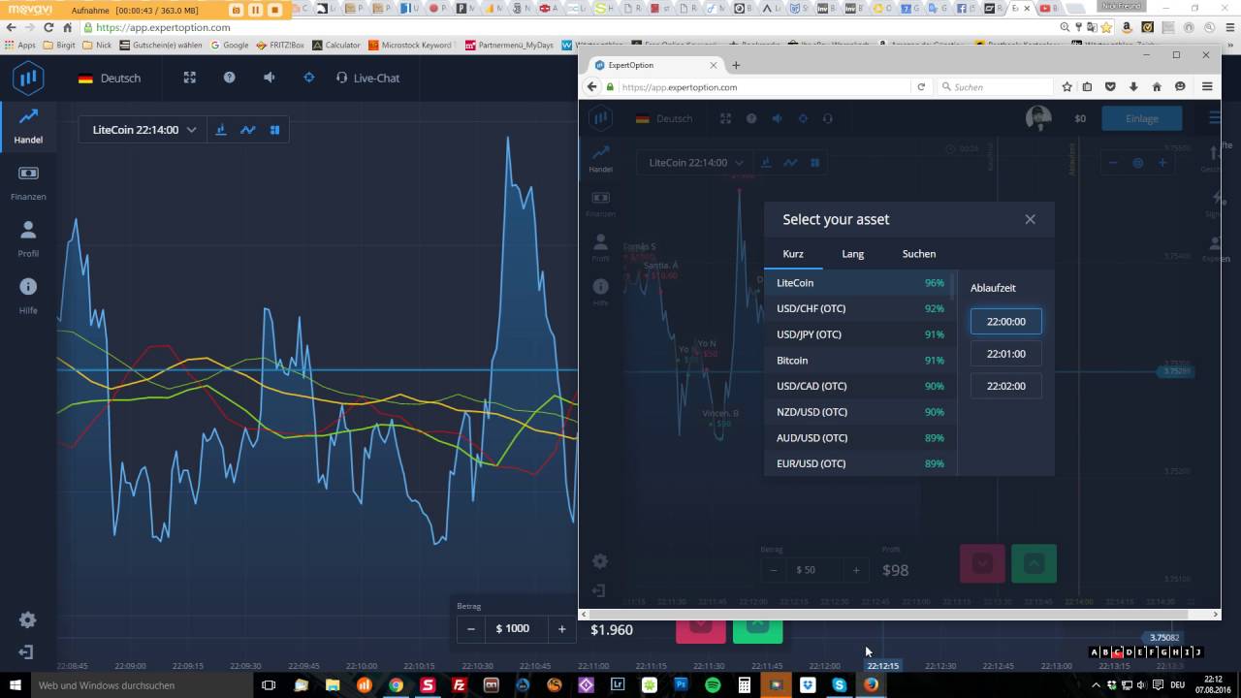The height and width of the screenshot is (698, 1241).
Task: Switch to the Suchen tab
Action: pyautogui.click(x=919, y=254)
